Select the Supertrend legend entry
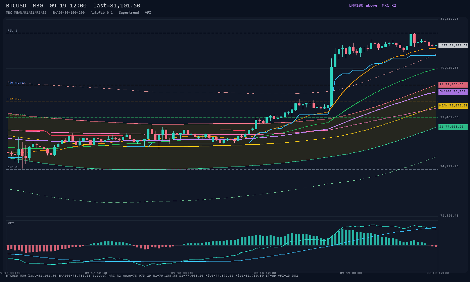Image resolution: width=470 pixels, height=282 pixels. pyautogui.click(x=129, y=13)
